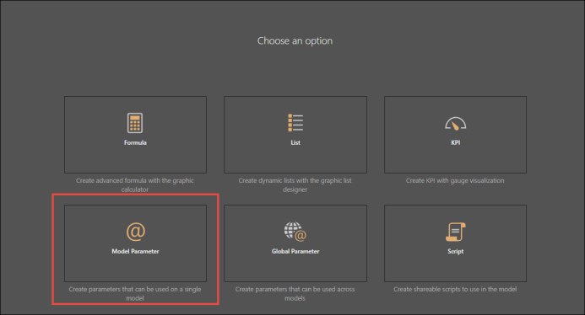
Task: Click the List icon with orange bullets
Action: click(295, 123)
